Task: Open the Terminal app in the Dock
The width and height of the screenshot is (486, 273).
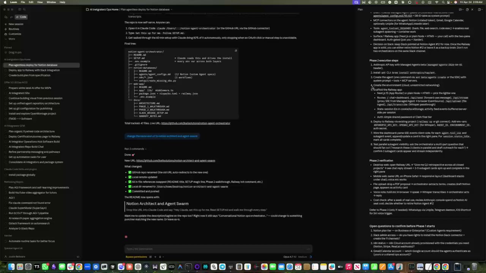Action: click(x=188, y=267)
